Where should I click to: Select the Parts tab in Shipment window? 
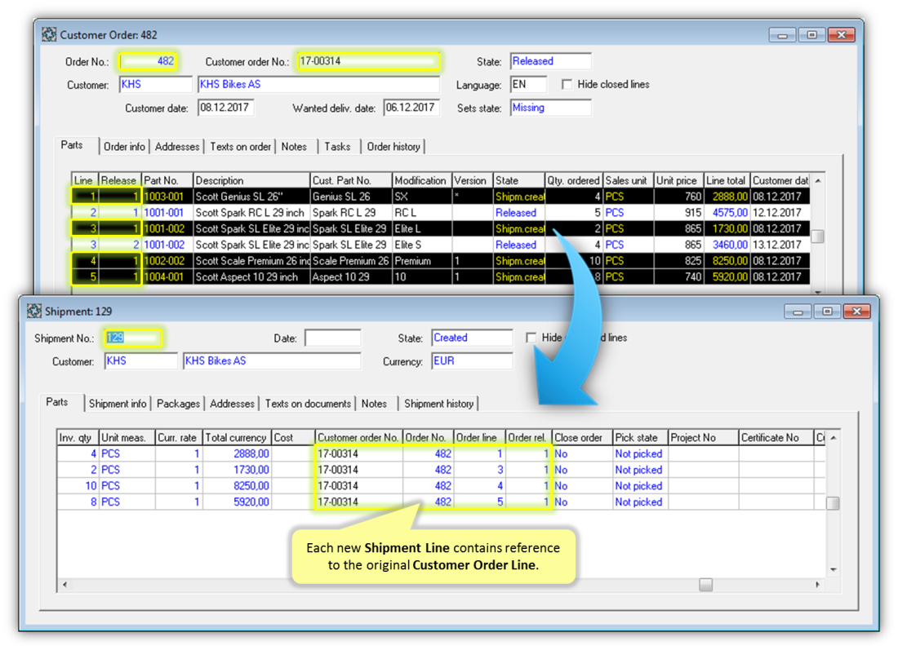[56, 402]
